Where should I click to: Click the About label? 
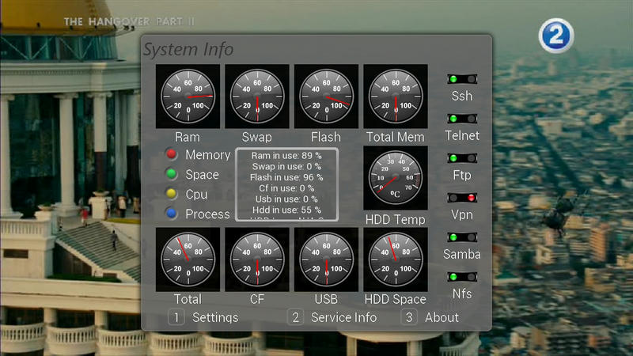tap(442, 318)
